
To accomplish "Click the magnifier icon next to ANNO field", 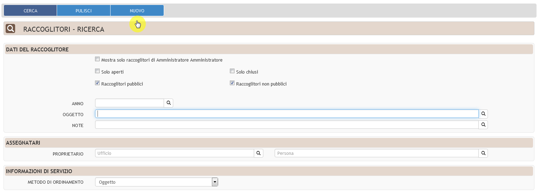I will pos(169,103).
